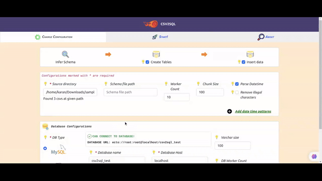The height and width of the screenshot is (181, 322).
Task: Disable the Parse Datetime checkbox
Action: tap(237, 84)
